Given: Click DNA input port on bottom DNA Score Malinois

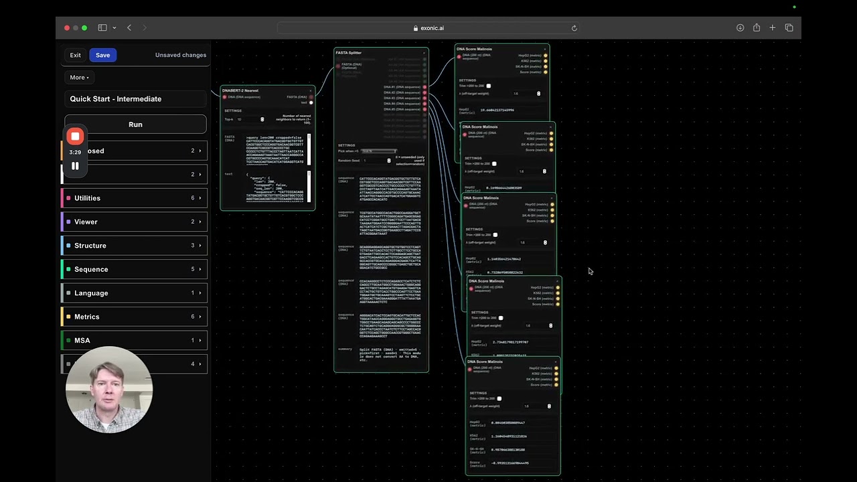Looking at the screenshot, I should 469,368.
